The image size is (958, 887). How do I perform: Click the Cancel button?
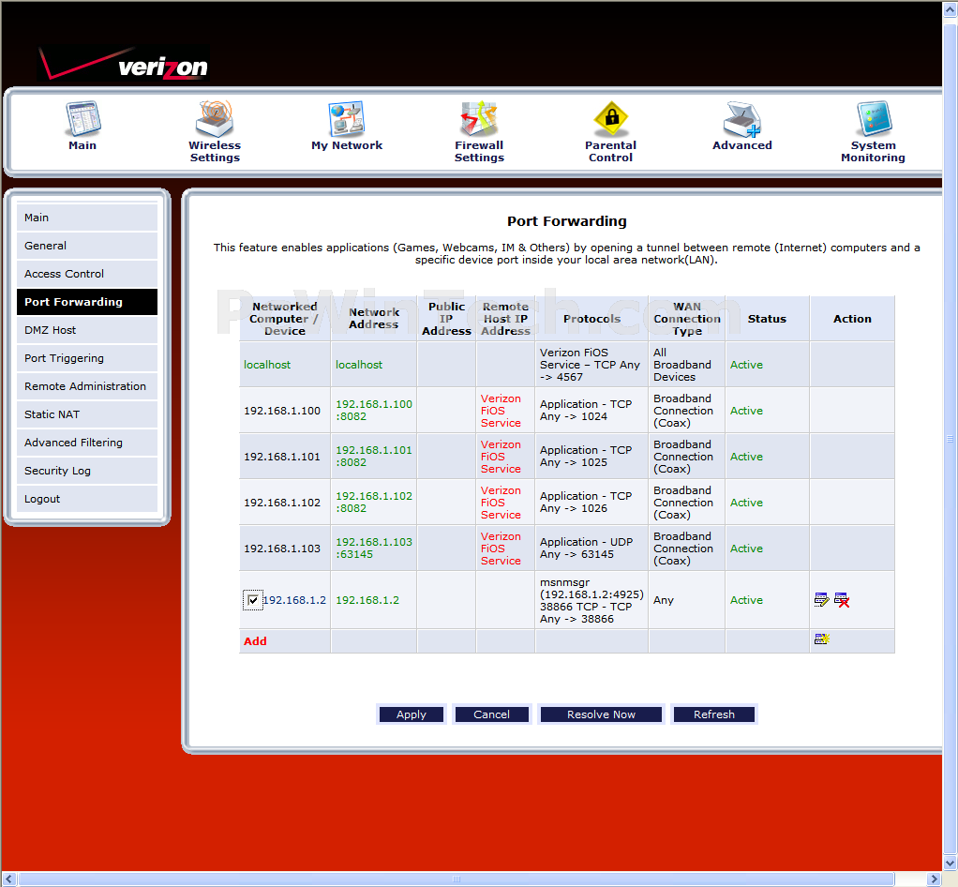click(491, 714)
